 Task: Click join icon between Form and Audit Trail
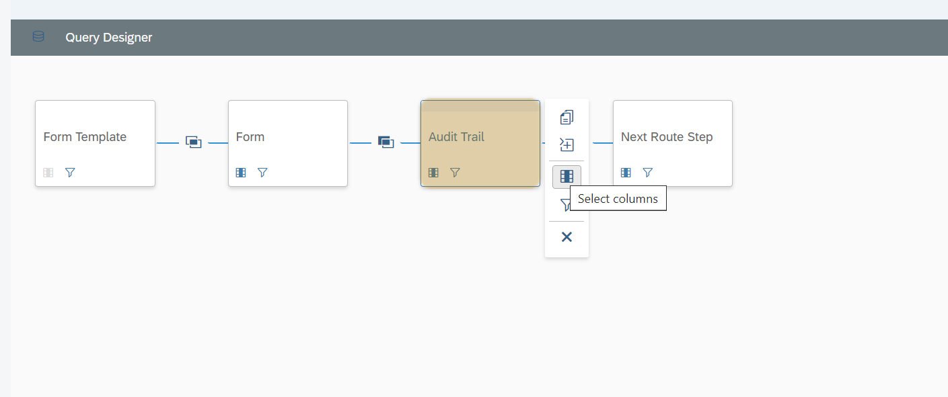386,142
